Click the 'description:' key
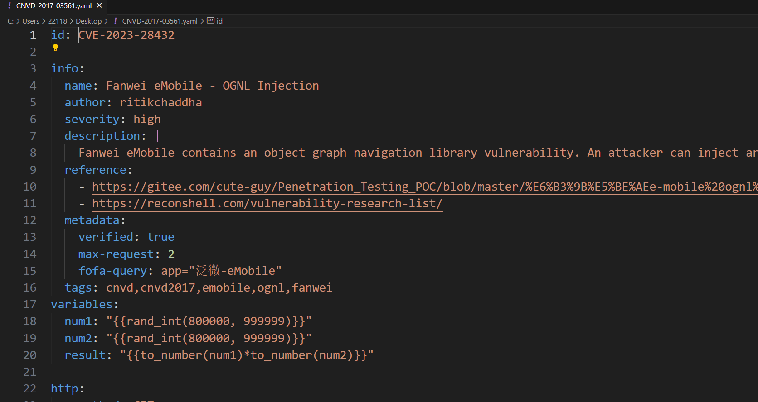 click(x=105, y=136)
